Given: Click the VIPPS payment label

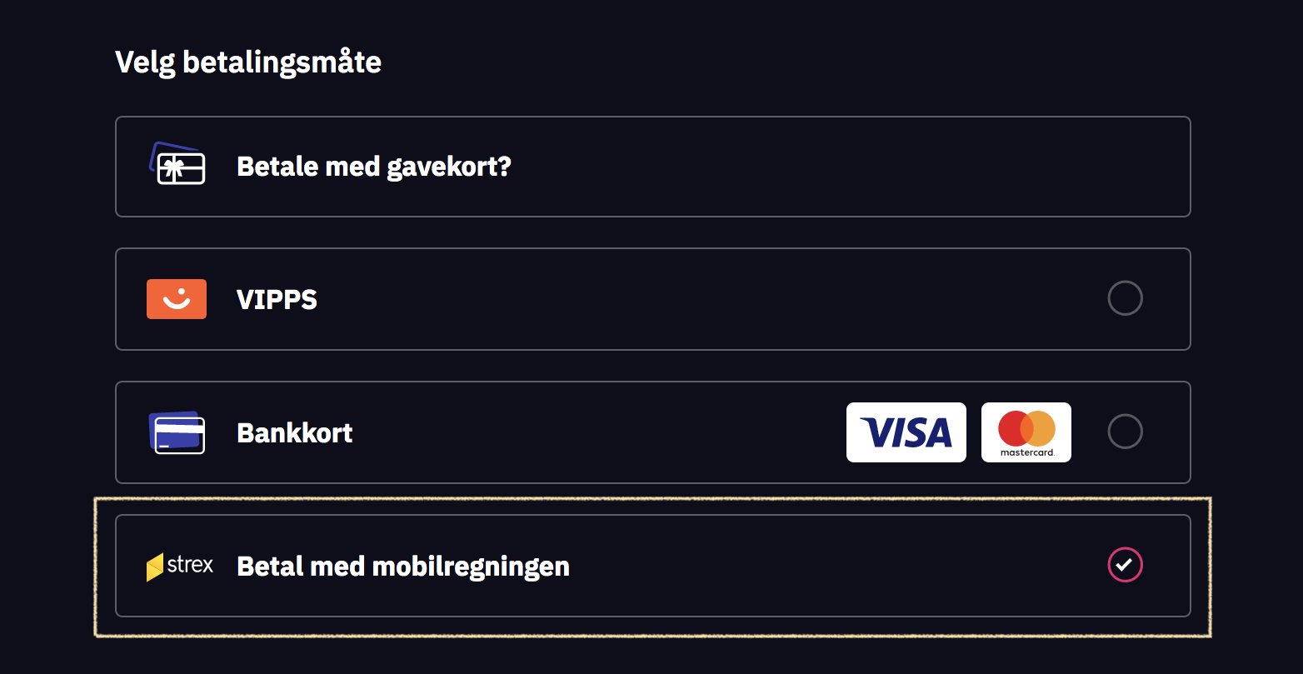Looking at the screenshot, I should coord(277,300).
